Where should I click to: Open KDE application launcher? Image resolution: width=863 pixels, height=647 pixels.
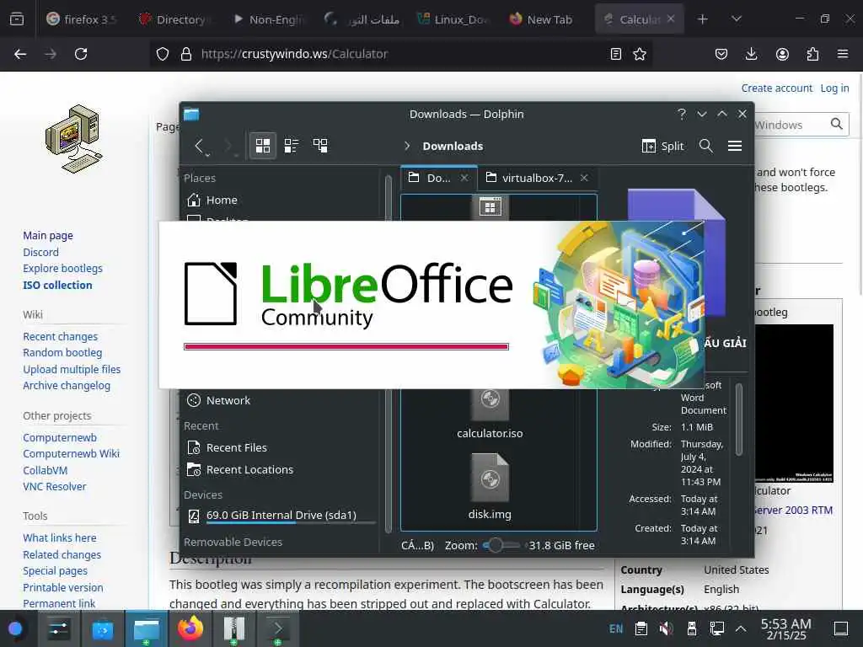click(15, 628)
